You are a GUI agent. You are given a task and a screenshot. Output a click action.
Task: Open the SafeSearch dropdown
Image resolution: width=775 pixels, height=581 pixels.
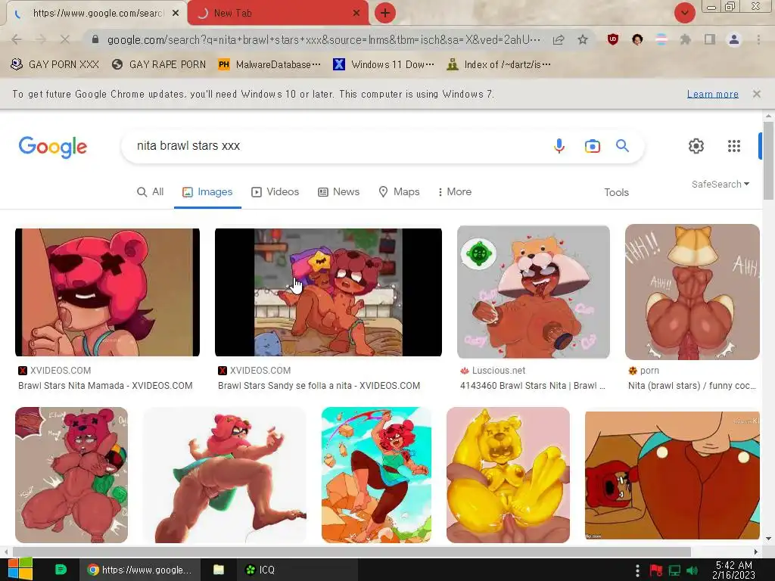721,185
